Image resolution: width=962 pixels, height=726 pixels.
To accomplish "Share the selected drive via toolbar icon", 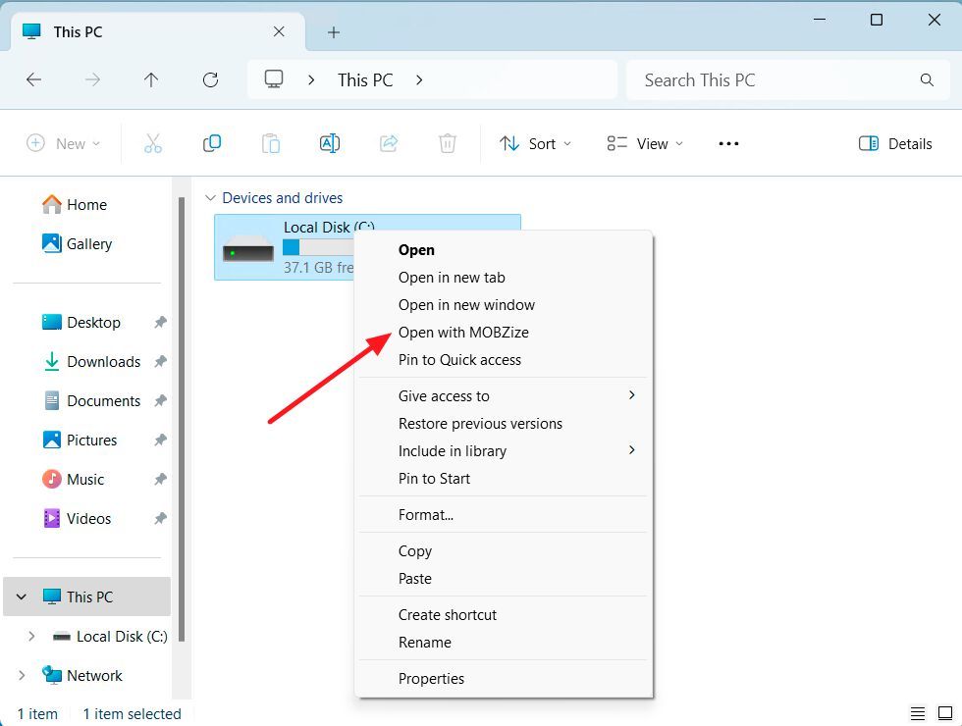I will (389, 143).
